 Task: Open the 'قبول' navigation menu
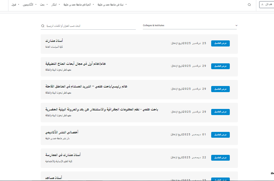coord(14,5)
